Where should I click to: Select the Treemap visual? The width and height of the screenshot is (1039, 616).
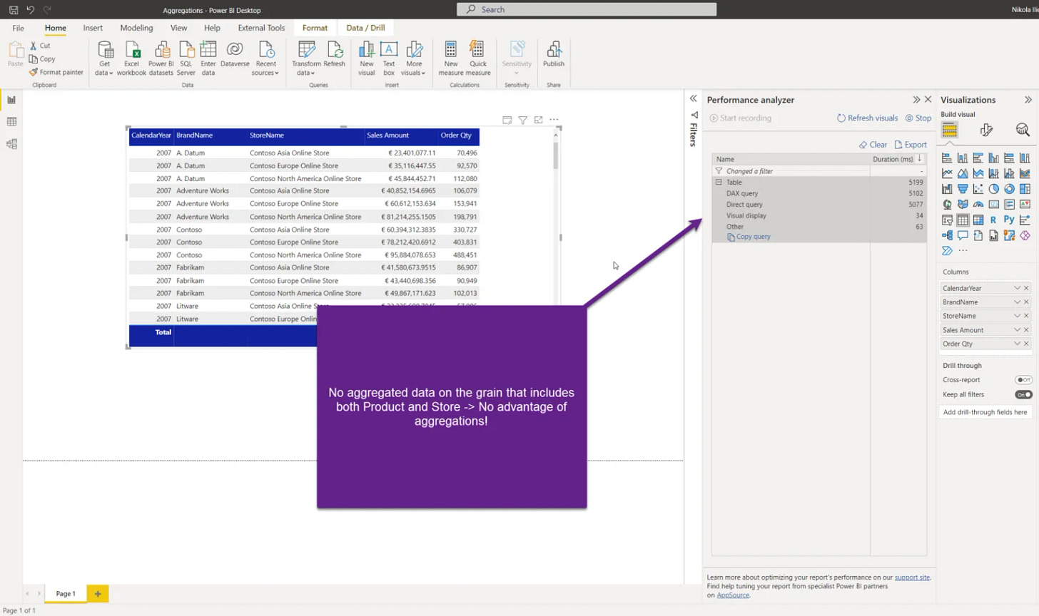[1025, 189]
